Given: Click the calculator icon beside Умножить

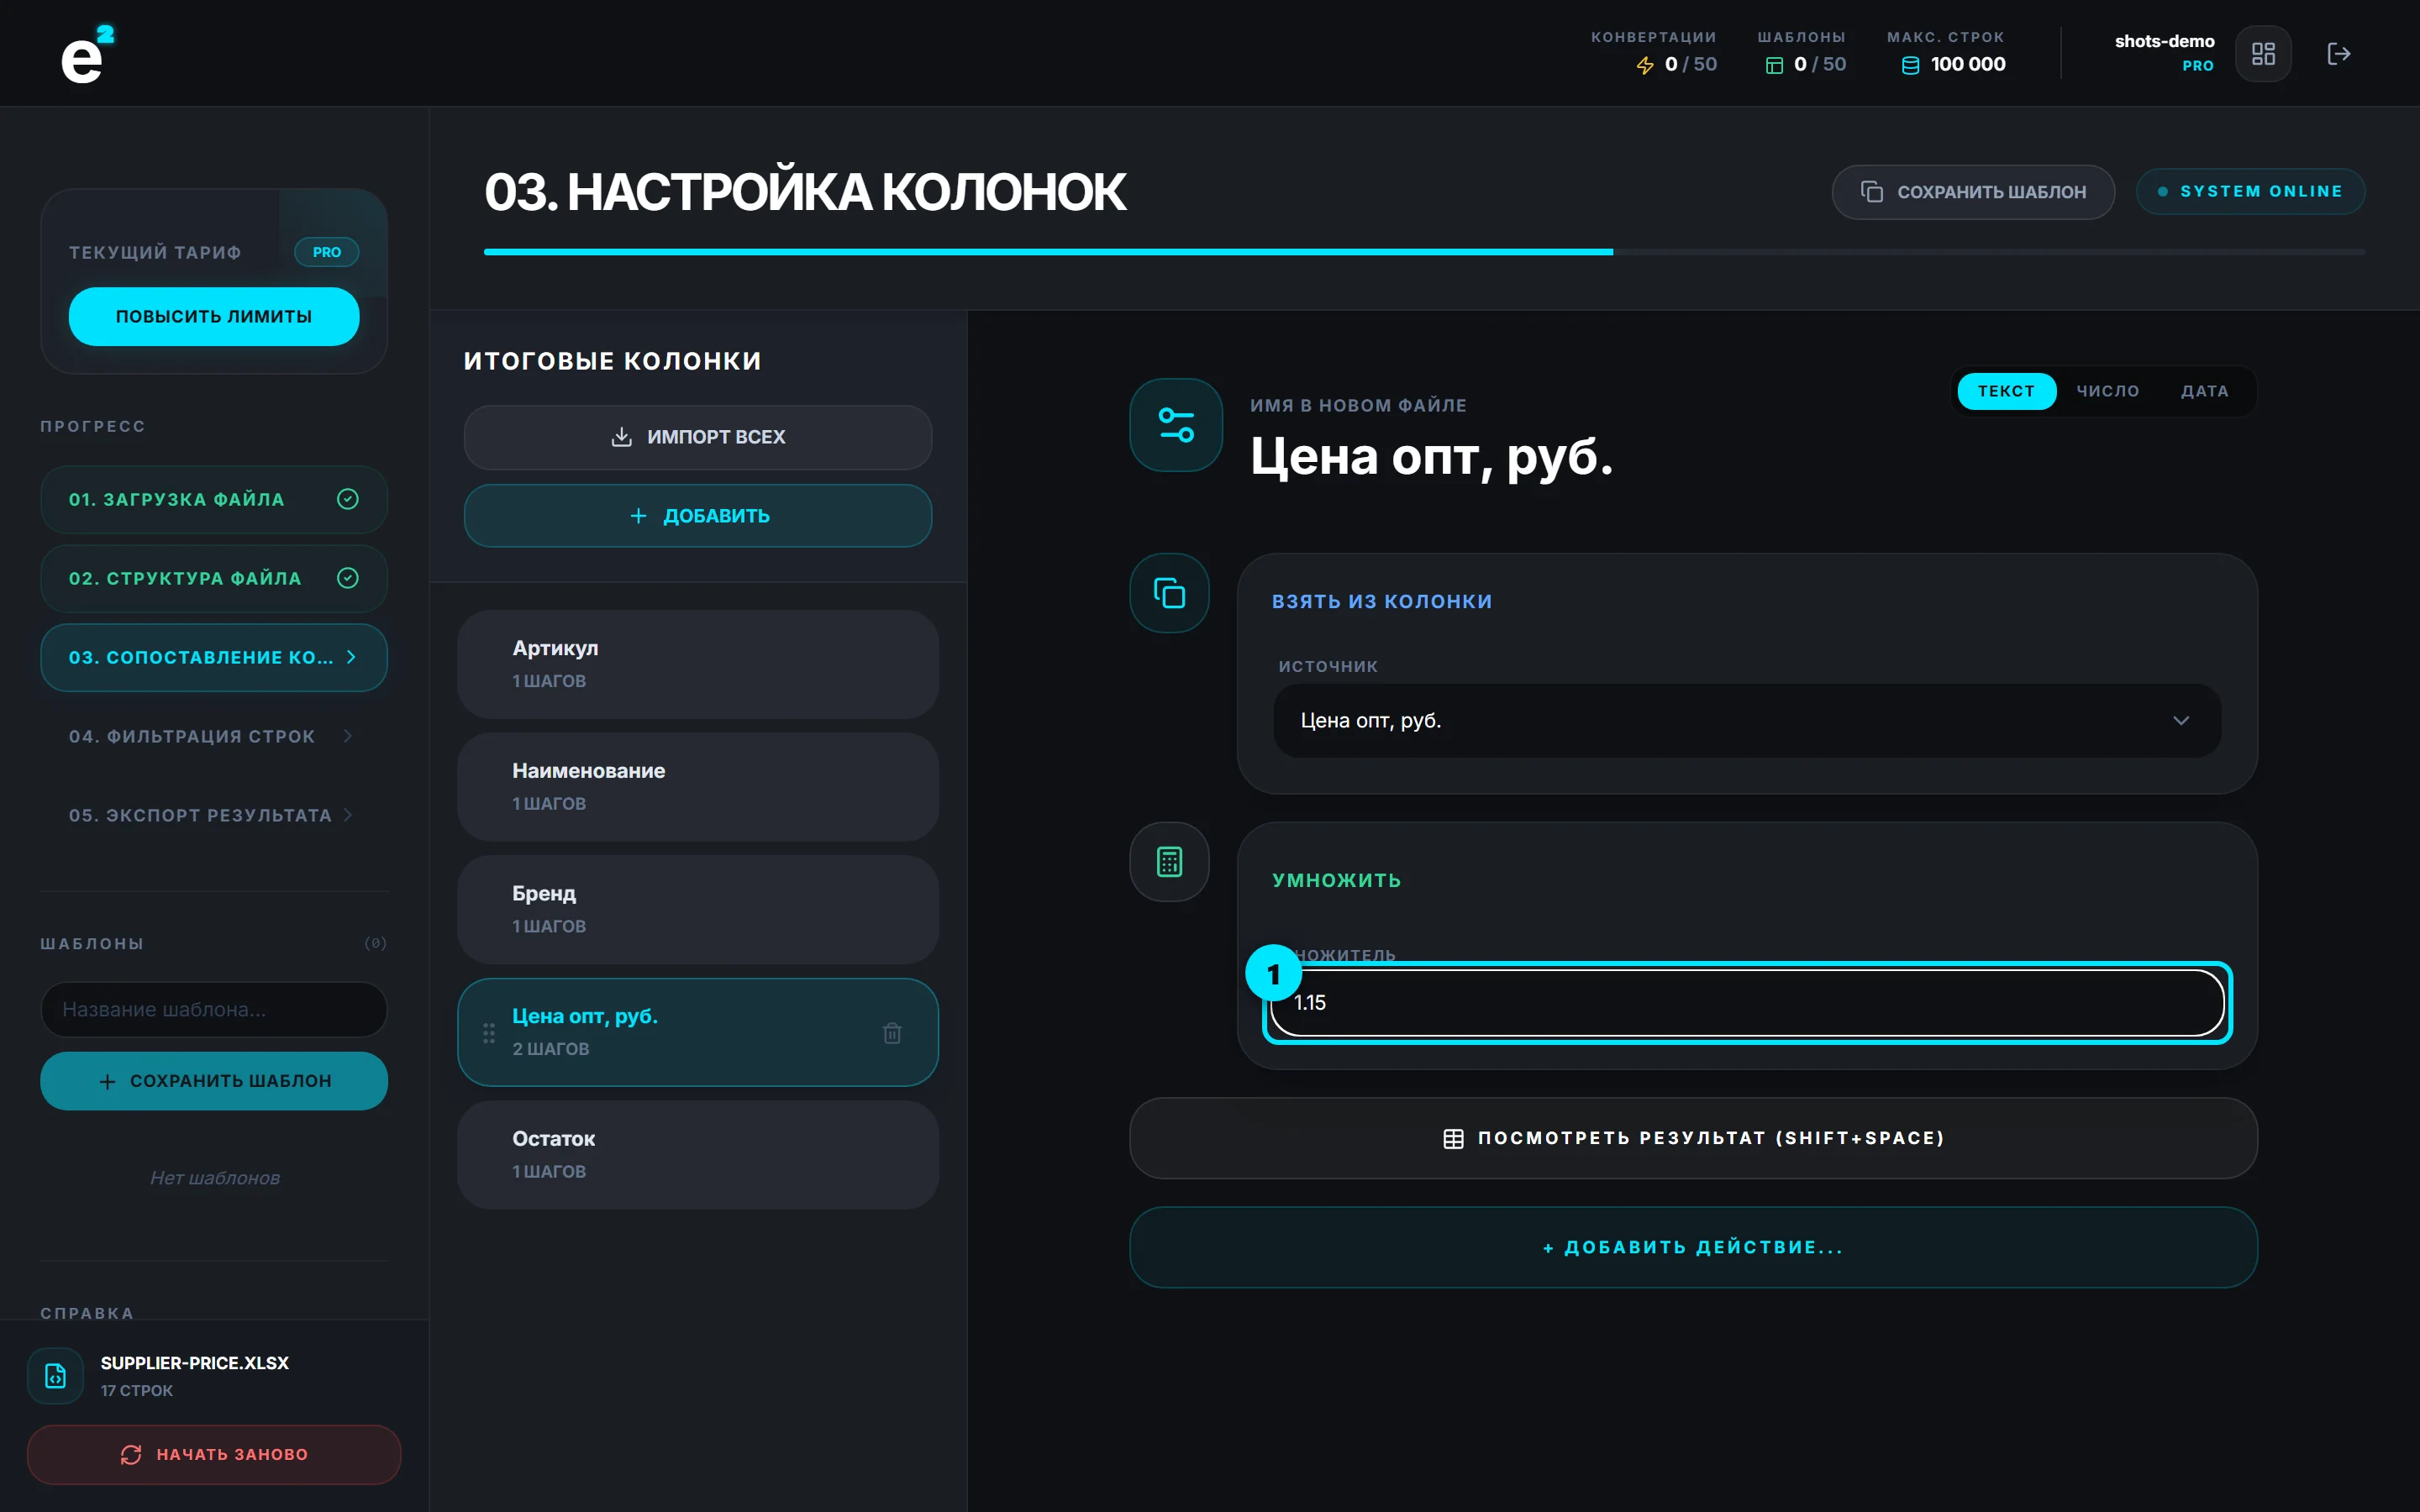Looking at the screenshot, I should (x=1169, y=862).
